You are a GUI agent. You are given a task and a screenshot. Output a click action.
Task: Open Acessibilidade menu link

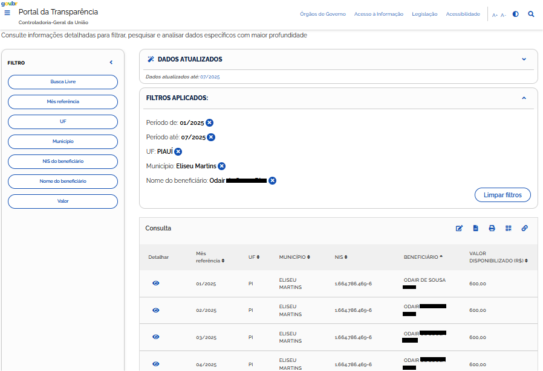[463, 14]
